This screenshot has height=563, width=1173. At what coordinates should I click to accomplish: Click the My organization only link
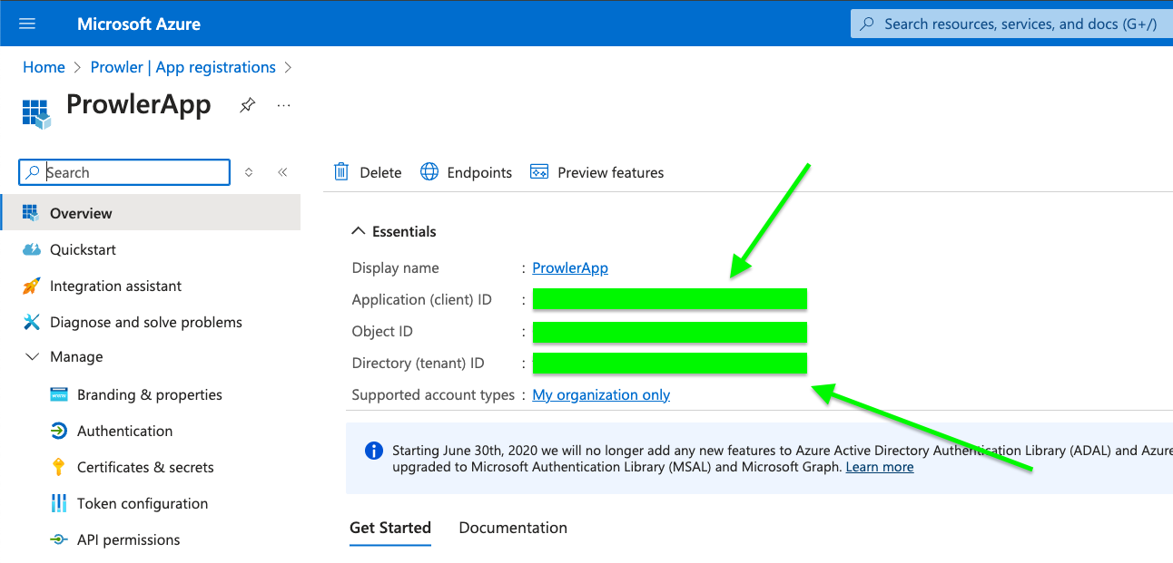(601, 394)
